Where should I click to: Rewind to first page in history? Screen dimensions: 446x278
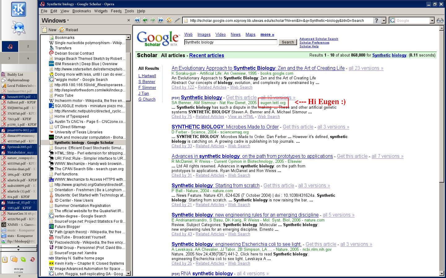coord(137,20)
